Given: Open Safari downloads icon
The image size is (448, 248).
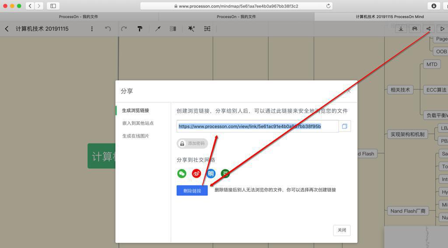Looking at the screenshot, I should [x=434, y=6].
